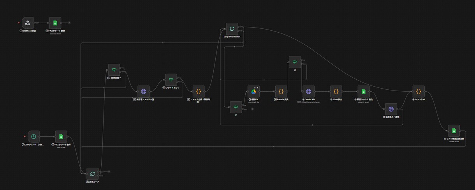This screenshot has width=475, height=190.
Task: Open the ⑩ Gemini API HTTP request node
Action: 308,92
